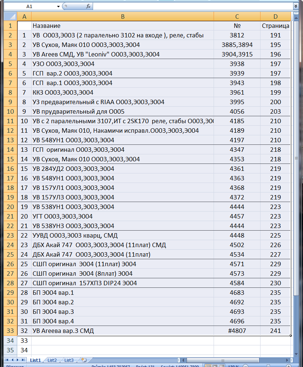
Task: Click cell 'СШП оригинал Э004 (8плат) Э004'
Action: 123,274
